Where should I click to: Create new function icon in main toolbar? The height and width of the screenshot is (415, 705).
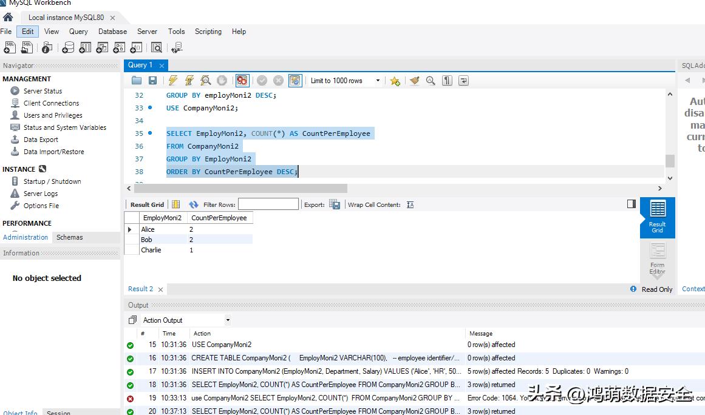point(136,47)
